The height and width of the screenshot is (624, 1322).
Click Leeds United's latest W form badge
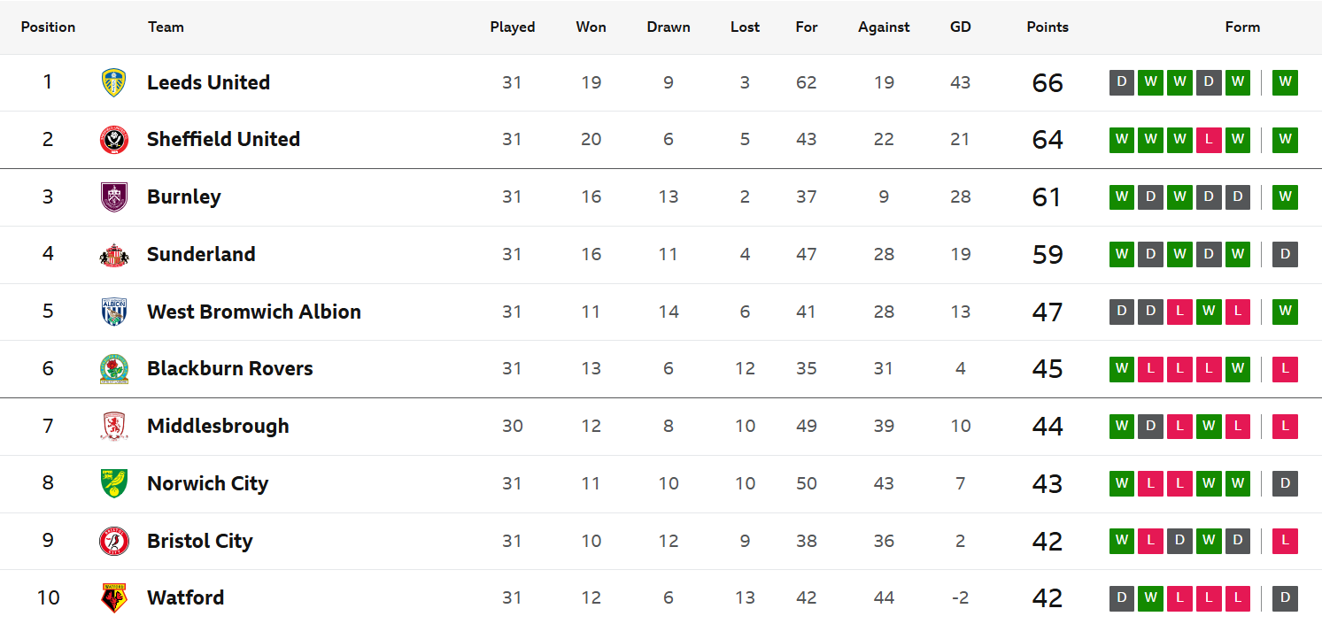pos(1286,82)
